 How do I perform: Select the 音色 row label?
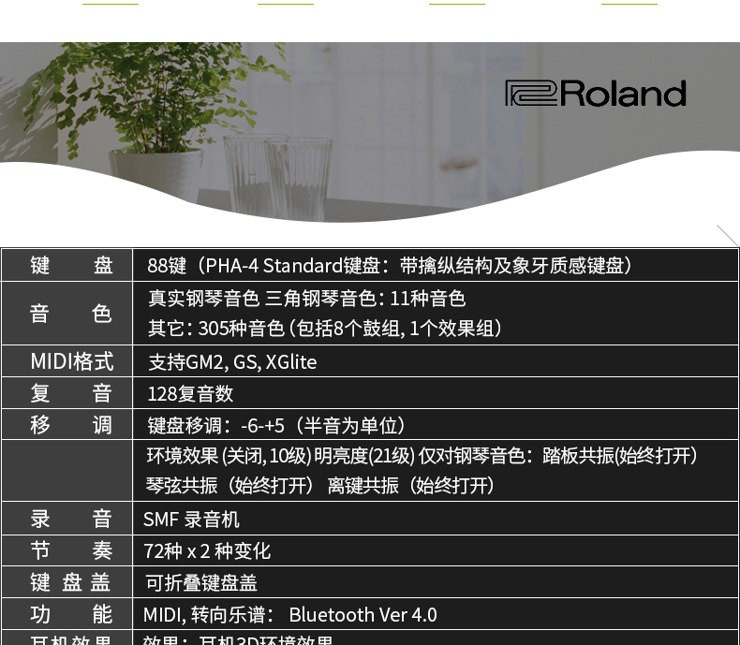click(x=71, y=314)
